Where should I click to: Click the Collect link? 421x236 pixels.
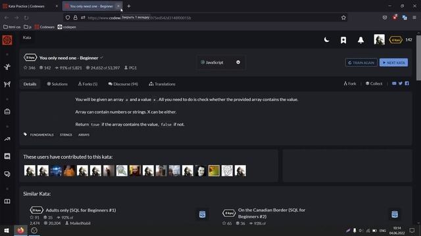pos(374,84)
